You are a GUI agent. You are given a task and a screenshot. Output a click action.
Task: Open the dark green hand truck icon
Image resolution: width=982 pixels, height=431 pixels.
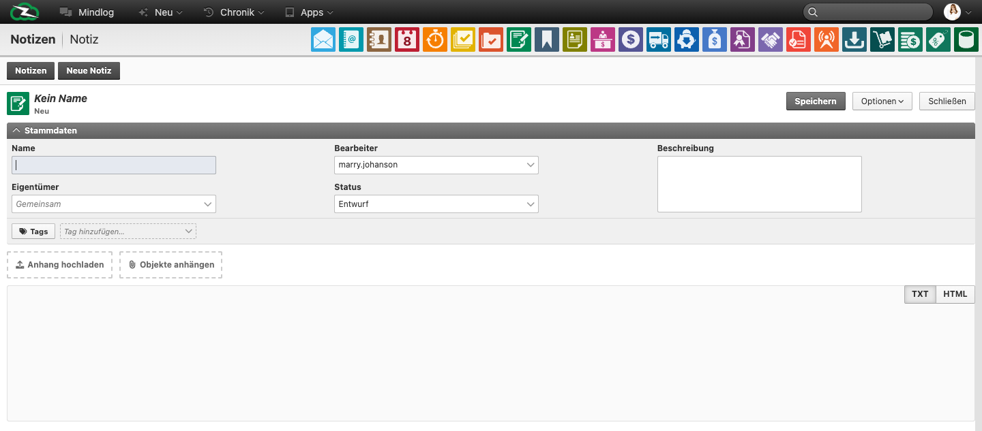pos(882,39)
